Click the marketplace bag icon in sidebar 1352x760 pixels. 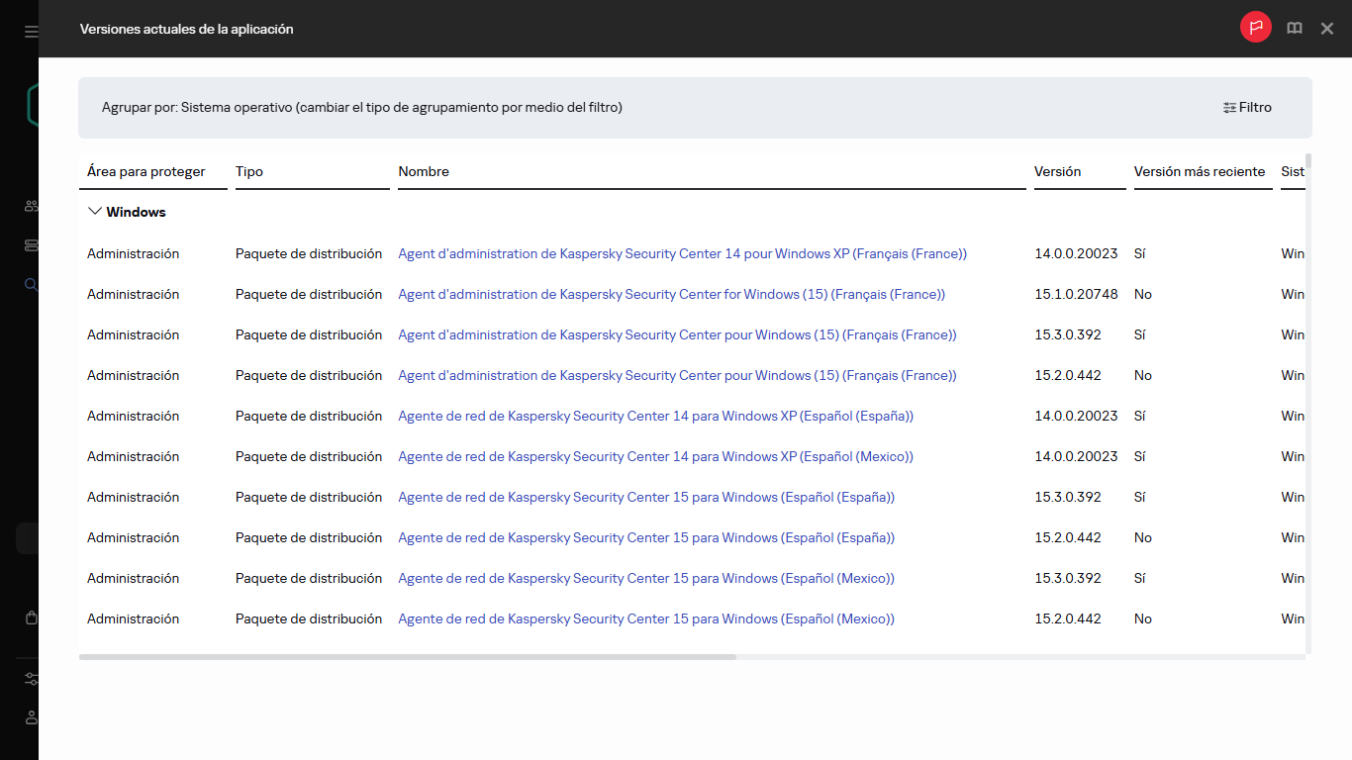31,617
